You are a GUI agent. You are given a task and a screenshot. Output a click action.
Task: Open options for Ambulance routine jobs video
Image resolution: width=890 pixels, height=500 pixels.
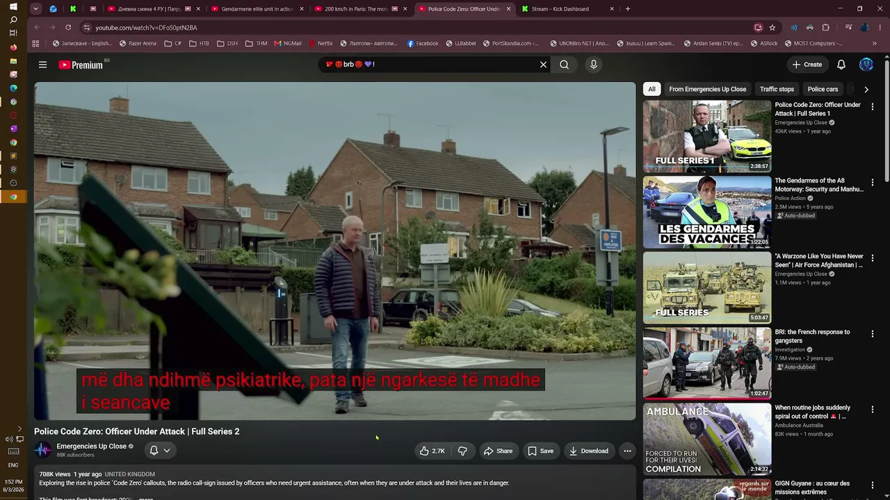tap(873, 410)
